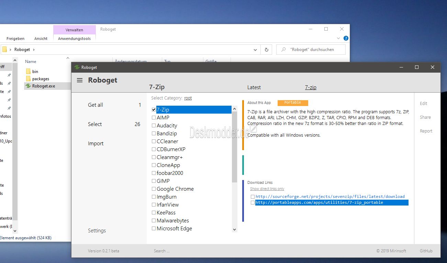The image size is (447, 263).
Task: Select Get all in Roboget sidebar
Action: pos(96,105)
